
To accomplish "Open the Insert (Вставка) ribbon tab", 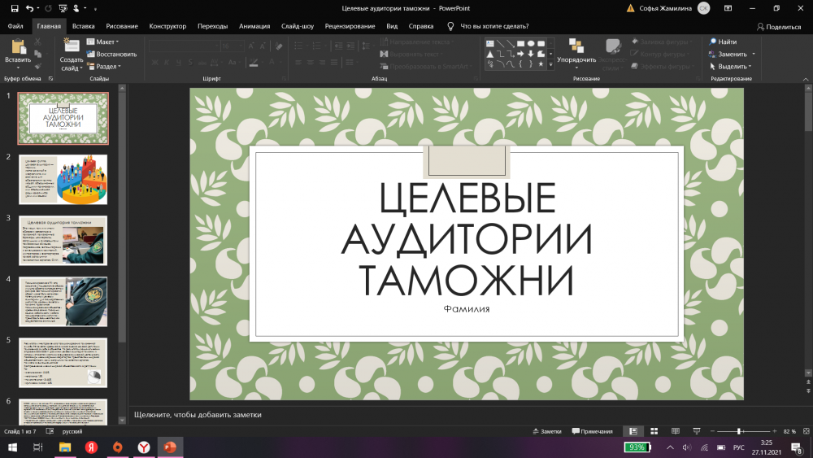I will tap(83, 26).
